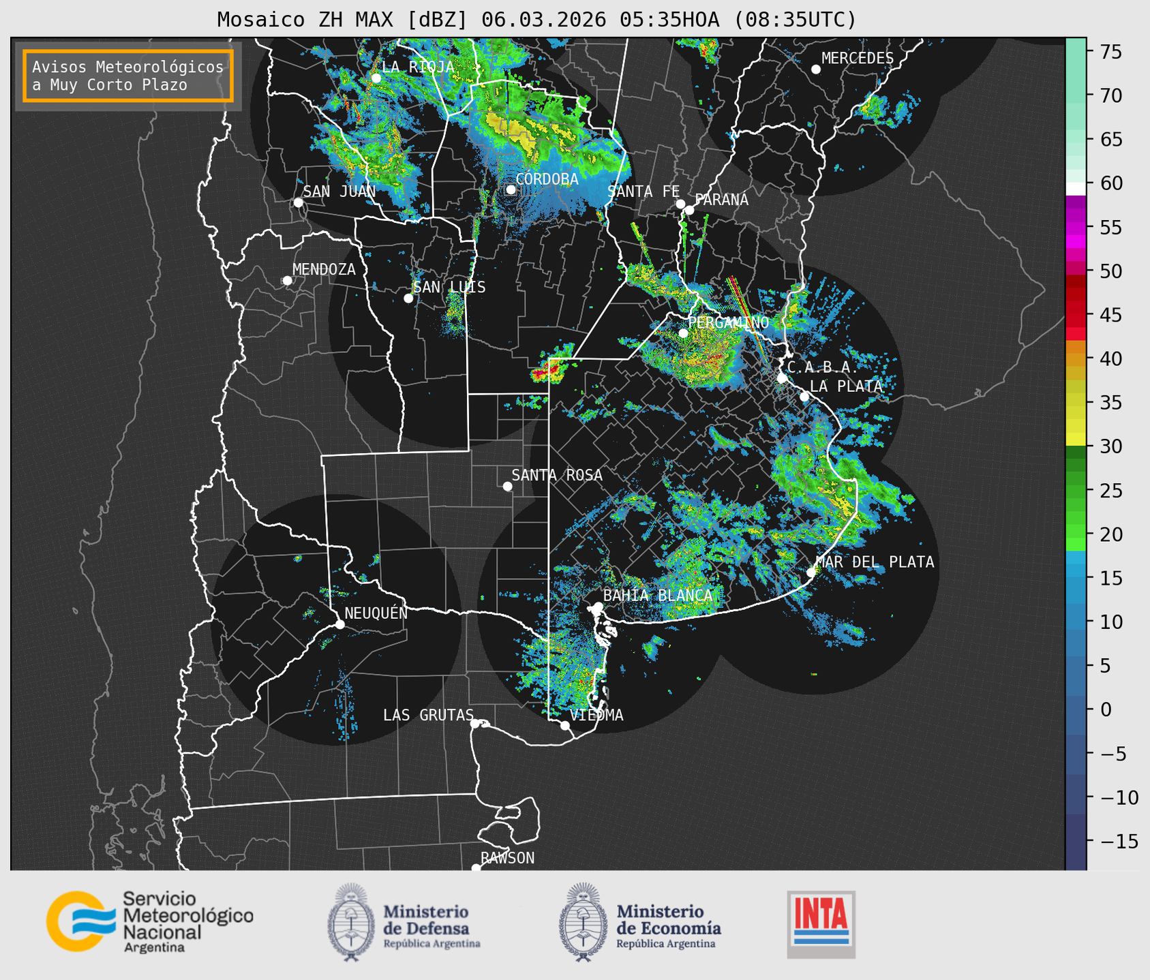Click the PARANÁ city marker dot

coord(689,210)
